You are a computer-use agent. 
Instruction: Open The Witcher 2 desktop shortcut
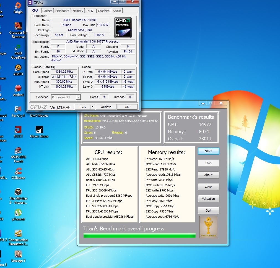point(18,196)
